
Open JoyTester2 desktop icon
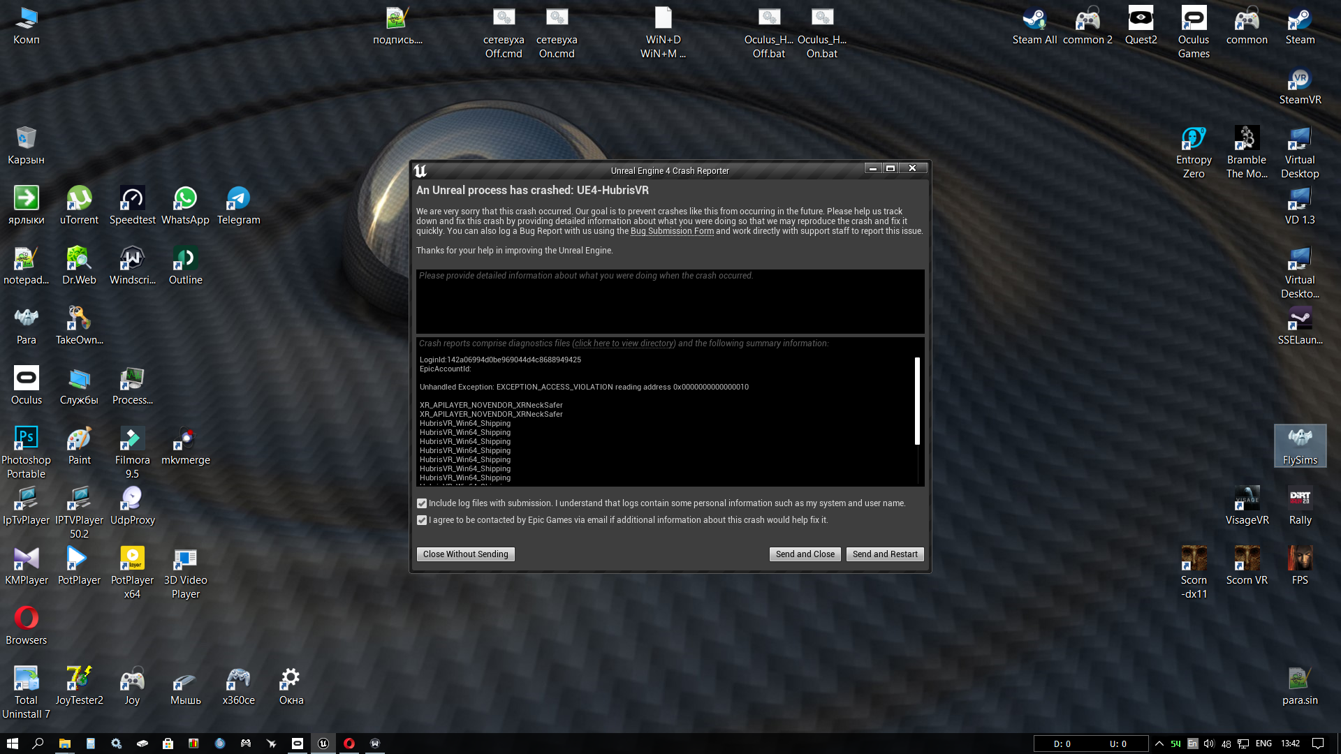pyautogui.click(x=79, y=686)
